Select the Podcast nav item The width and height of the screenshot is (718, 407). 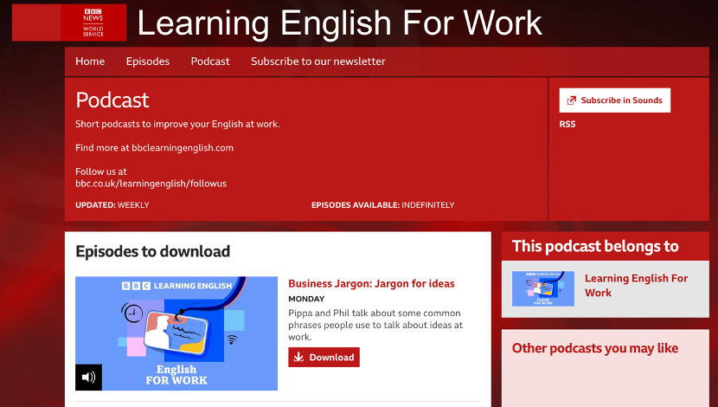(210, 61)
